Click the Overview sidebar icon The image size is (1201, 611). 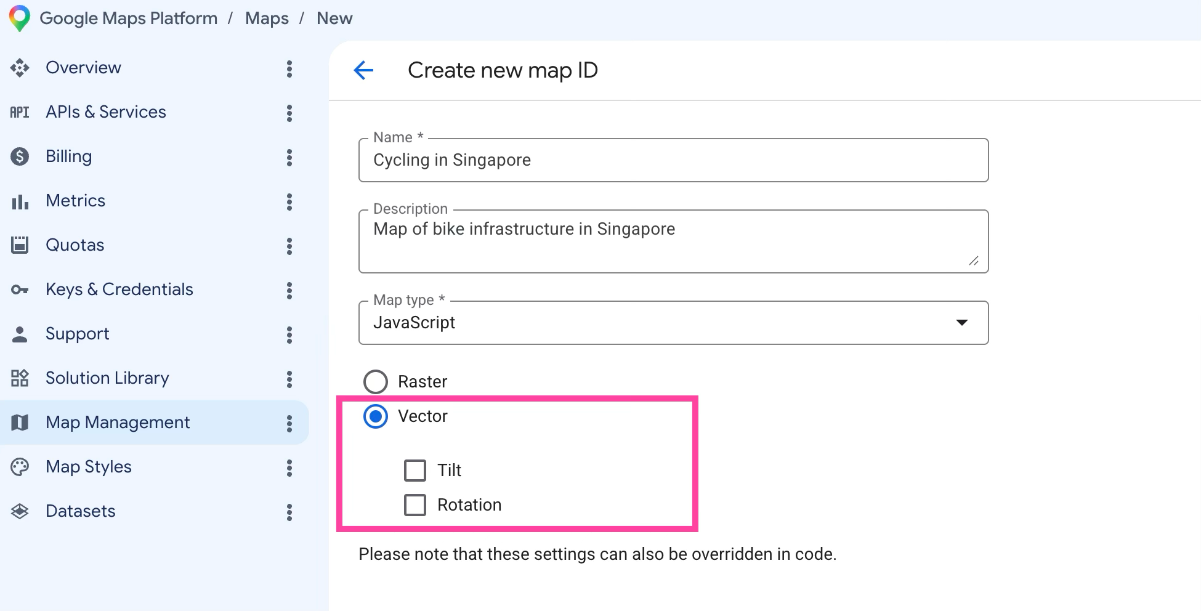[20, 68]
